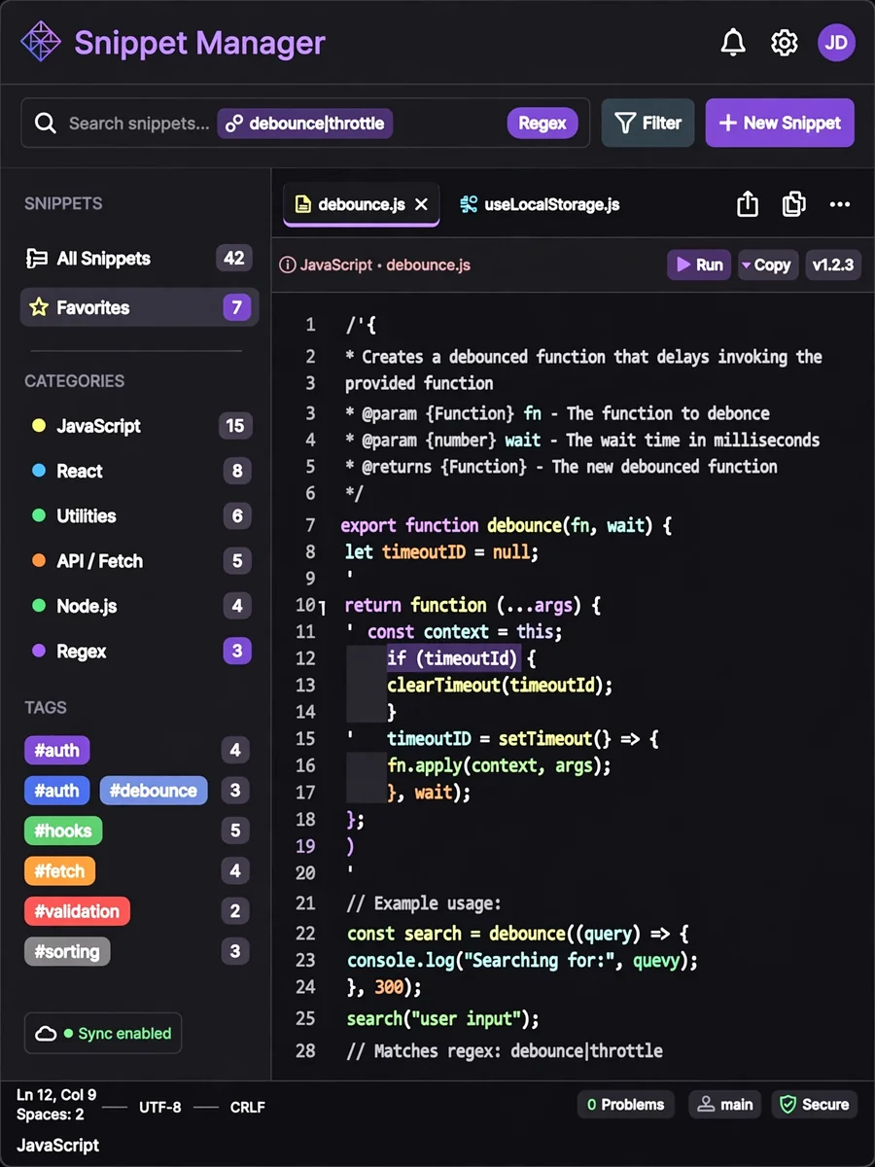Filter by #sorting tag
The width and height of the screenshot is (875, 1167).
(x=67, y=952)
